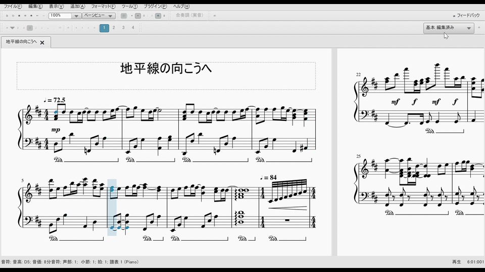Image resolution: width=485 pixels, height=272 pixels.
Task: Select the crescendo hairpin under 32nd-note run
Action: click(287, 209)
